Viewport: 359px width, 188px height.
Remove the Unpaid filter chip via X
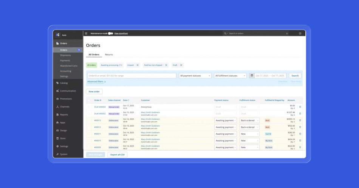pyautogui.click(x=138, y=65)
